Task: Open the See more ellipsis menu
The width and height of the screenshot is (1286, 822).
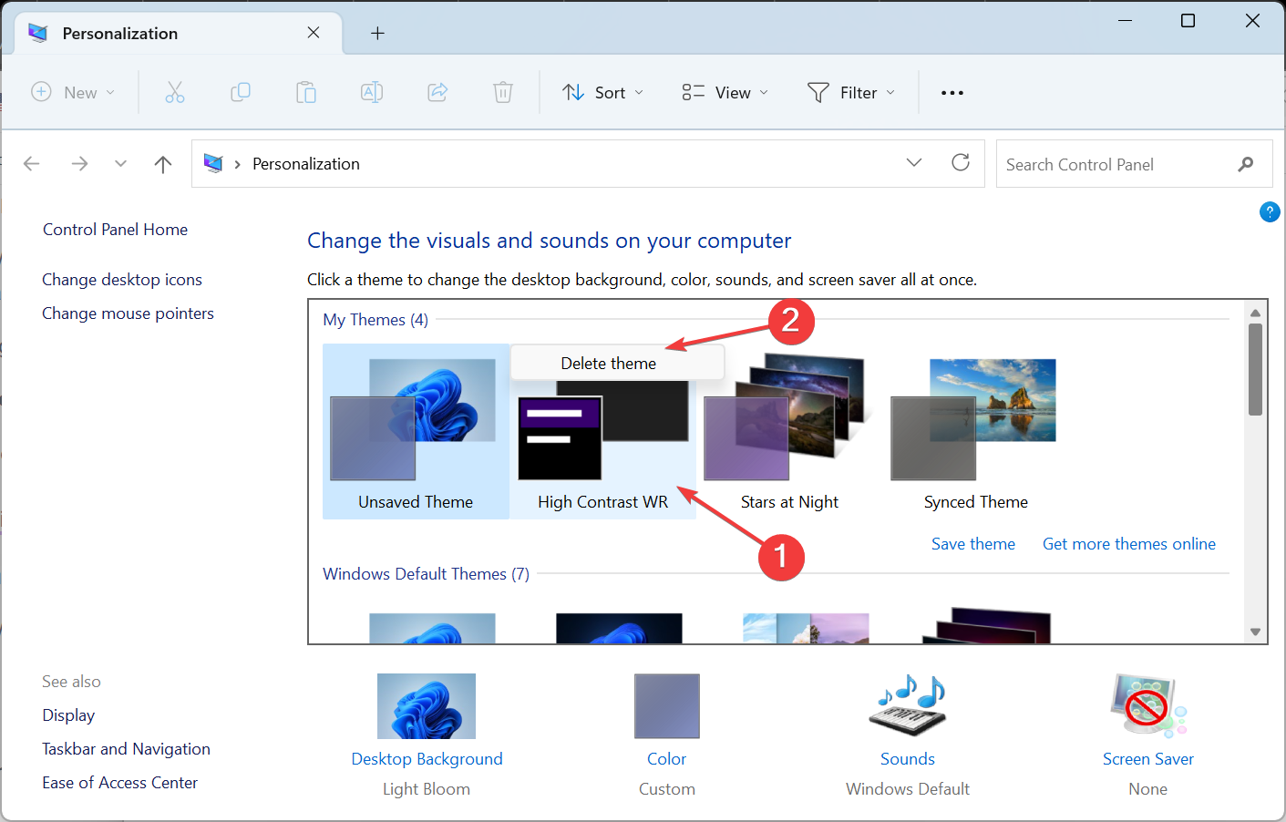Action: pos(952,92)
